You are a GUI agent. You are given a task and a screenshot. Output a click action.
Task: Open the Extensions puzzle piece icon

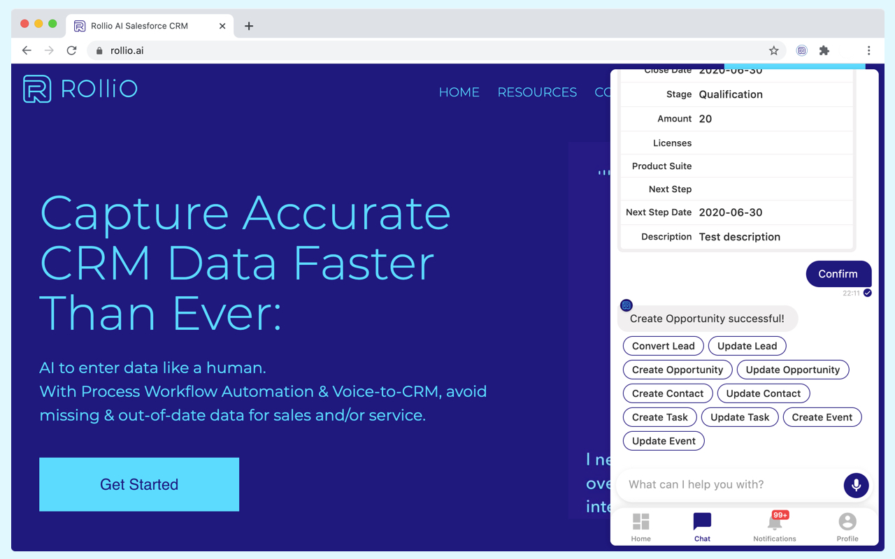pos(824,50)
